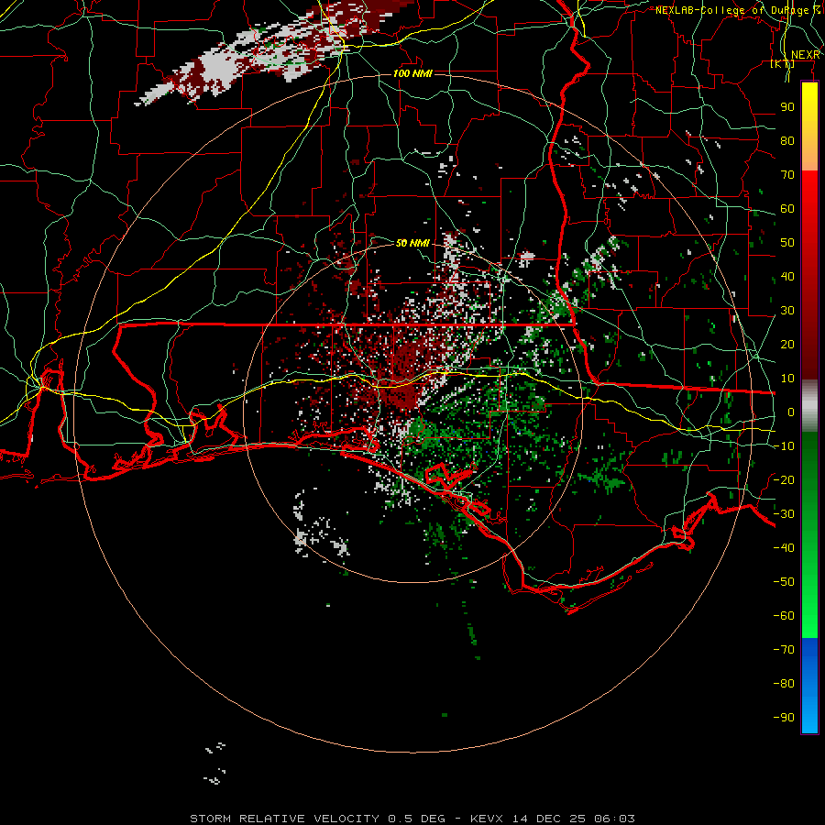825x825 pixels.
Task: Click the 100 NMI range ring label
Action: coord(412,73)
